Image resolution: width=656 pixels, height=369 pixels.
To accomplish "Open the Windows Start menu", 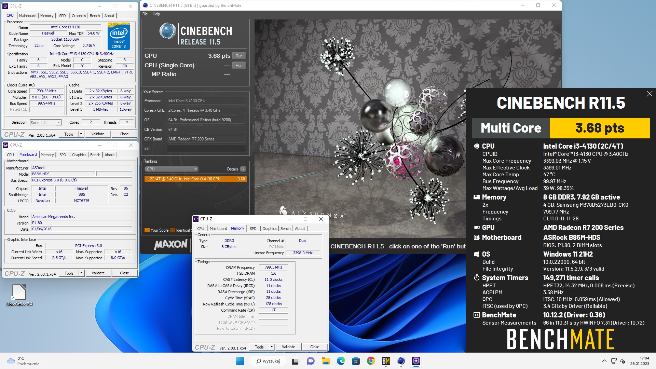I will click(240, 361).
